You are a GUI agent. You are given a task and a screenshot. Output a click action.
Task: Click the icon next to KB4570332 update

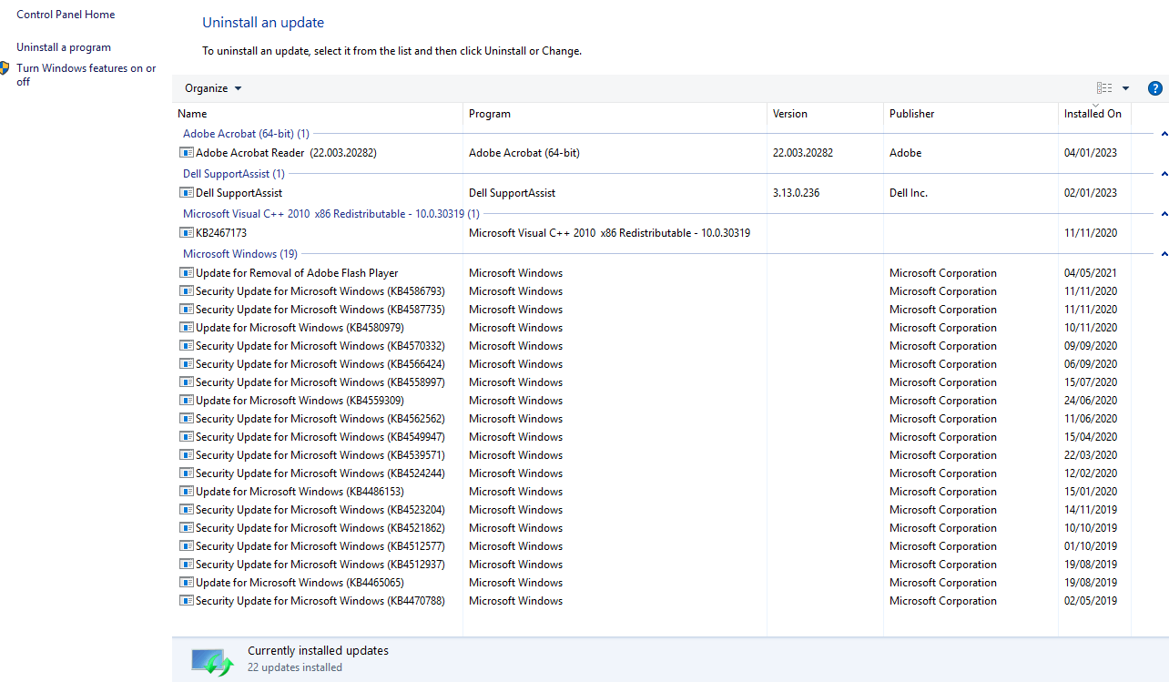pyautogui.click(x=187, y=346)
